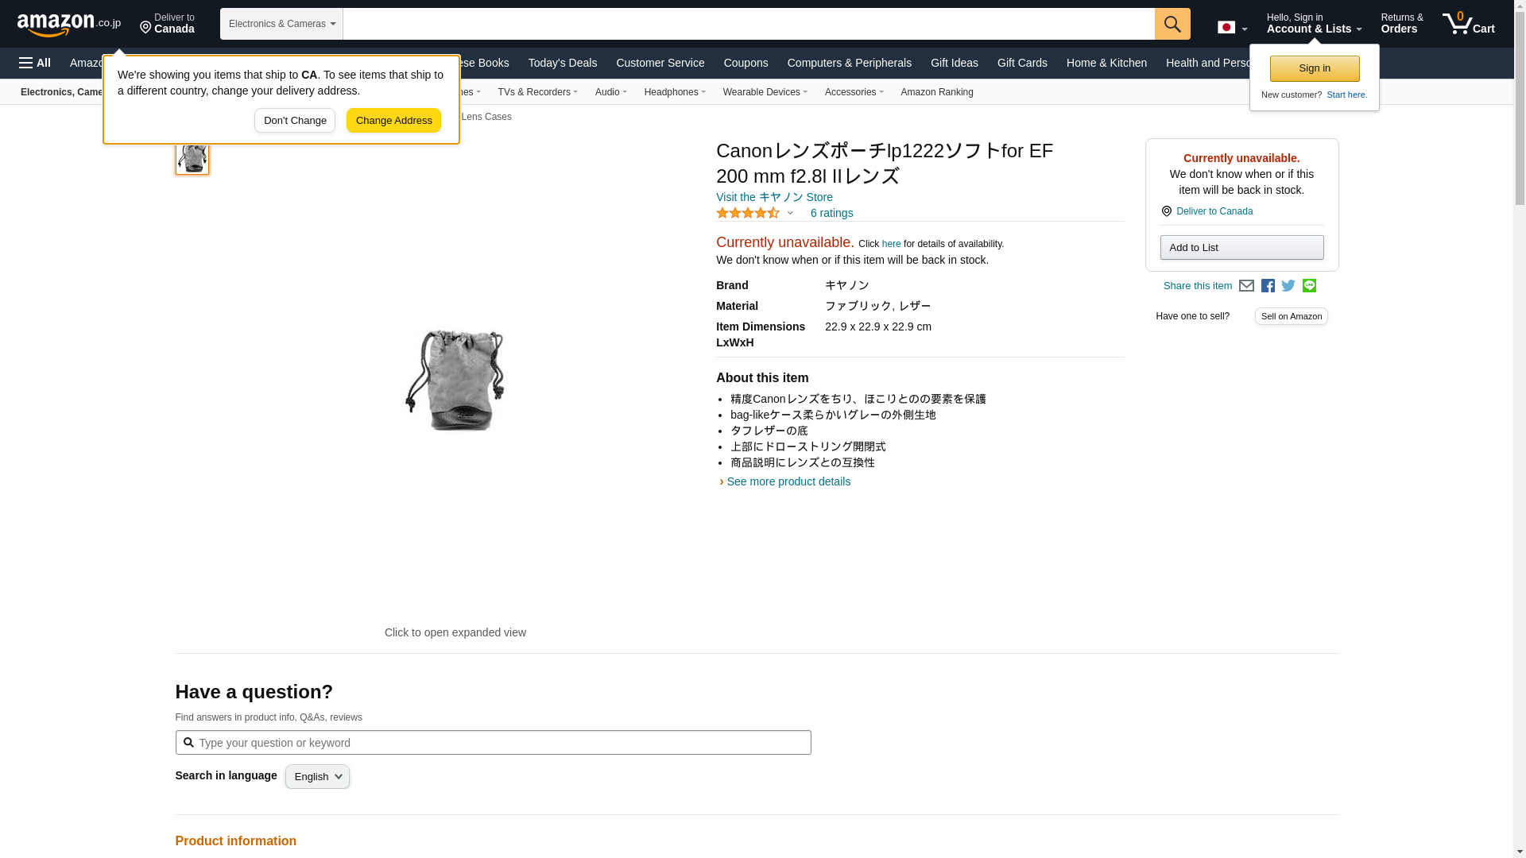Share this item on LINE
This screenshot has width=1526, height=858.
tap(1309, 286)
